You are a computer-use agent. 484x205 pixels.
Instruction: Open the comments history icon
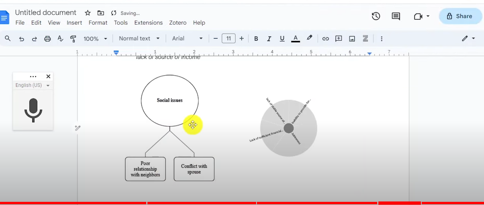click(396, 16)
